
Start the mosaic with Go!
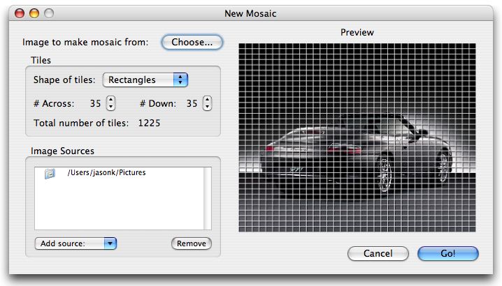pyautogui.click(x=448, y=253)
